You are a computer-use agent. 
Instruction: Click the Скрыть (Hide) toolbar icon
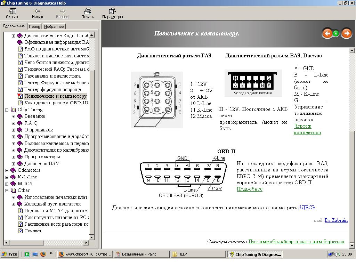13,11
